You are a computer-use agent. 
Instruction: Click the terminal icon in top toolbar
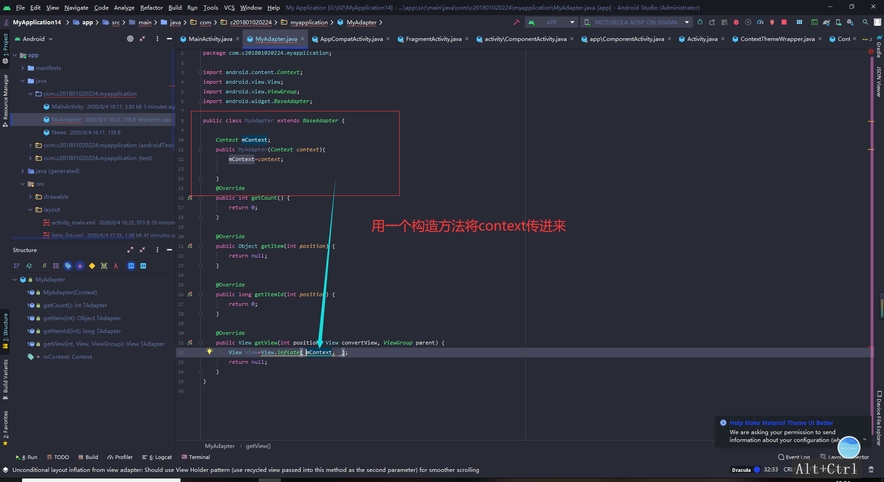(x=814, y=22)
